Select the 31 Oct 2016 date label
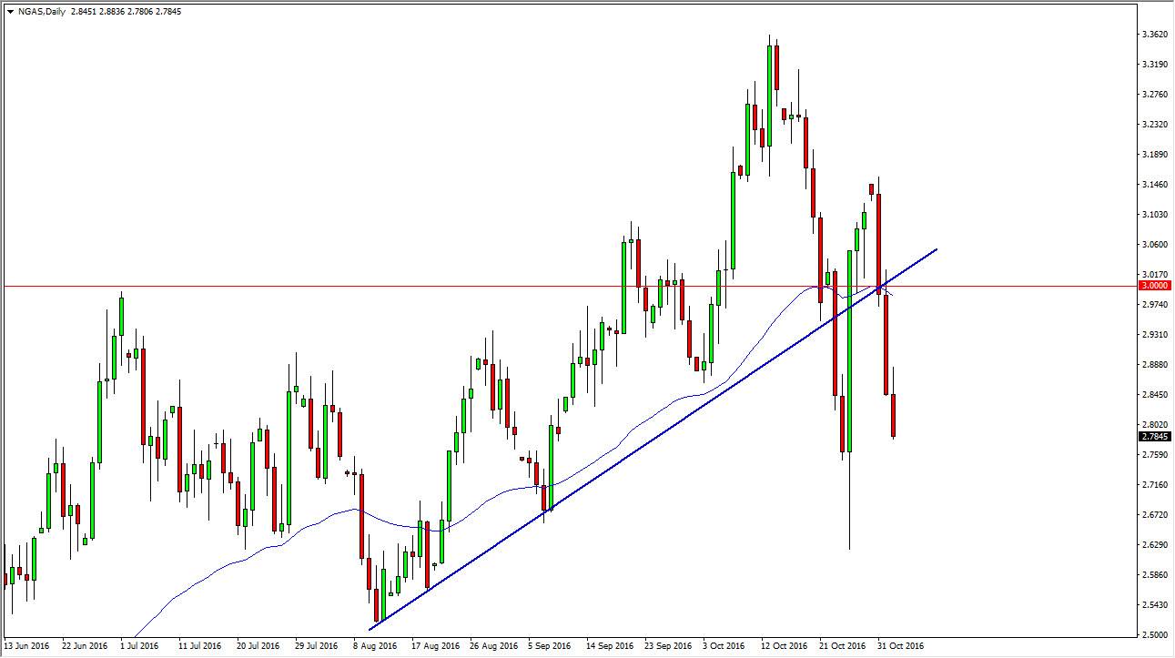The width and height of the screenshot is (1175, 658). click(899, 647)
